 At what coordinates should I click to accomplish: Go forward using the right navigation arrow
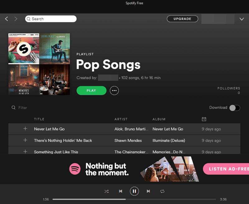[x=16, y=19]
